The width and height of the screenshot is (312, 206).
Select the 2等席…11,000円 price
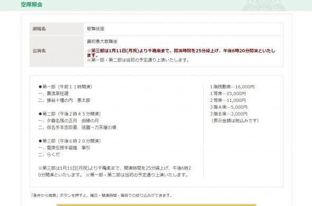coord(228,100)
